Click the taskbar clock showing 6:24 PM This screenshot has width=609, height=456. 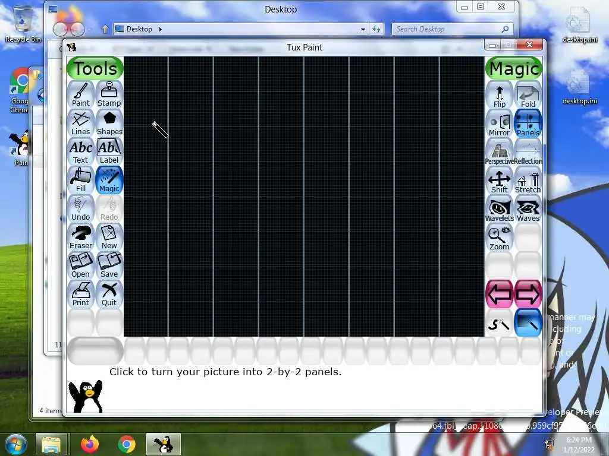(x=579, y=445)
